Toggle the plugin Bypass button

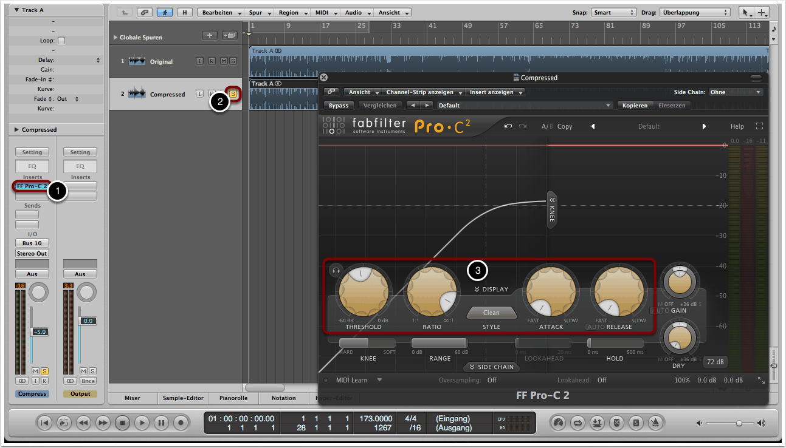point(339,105)
